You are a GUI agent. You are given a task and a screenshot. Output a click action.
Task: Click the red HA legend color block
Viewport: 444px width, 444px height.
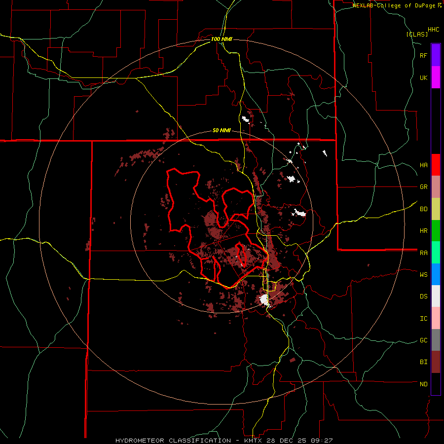coord(436,165)
